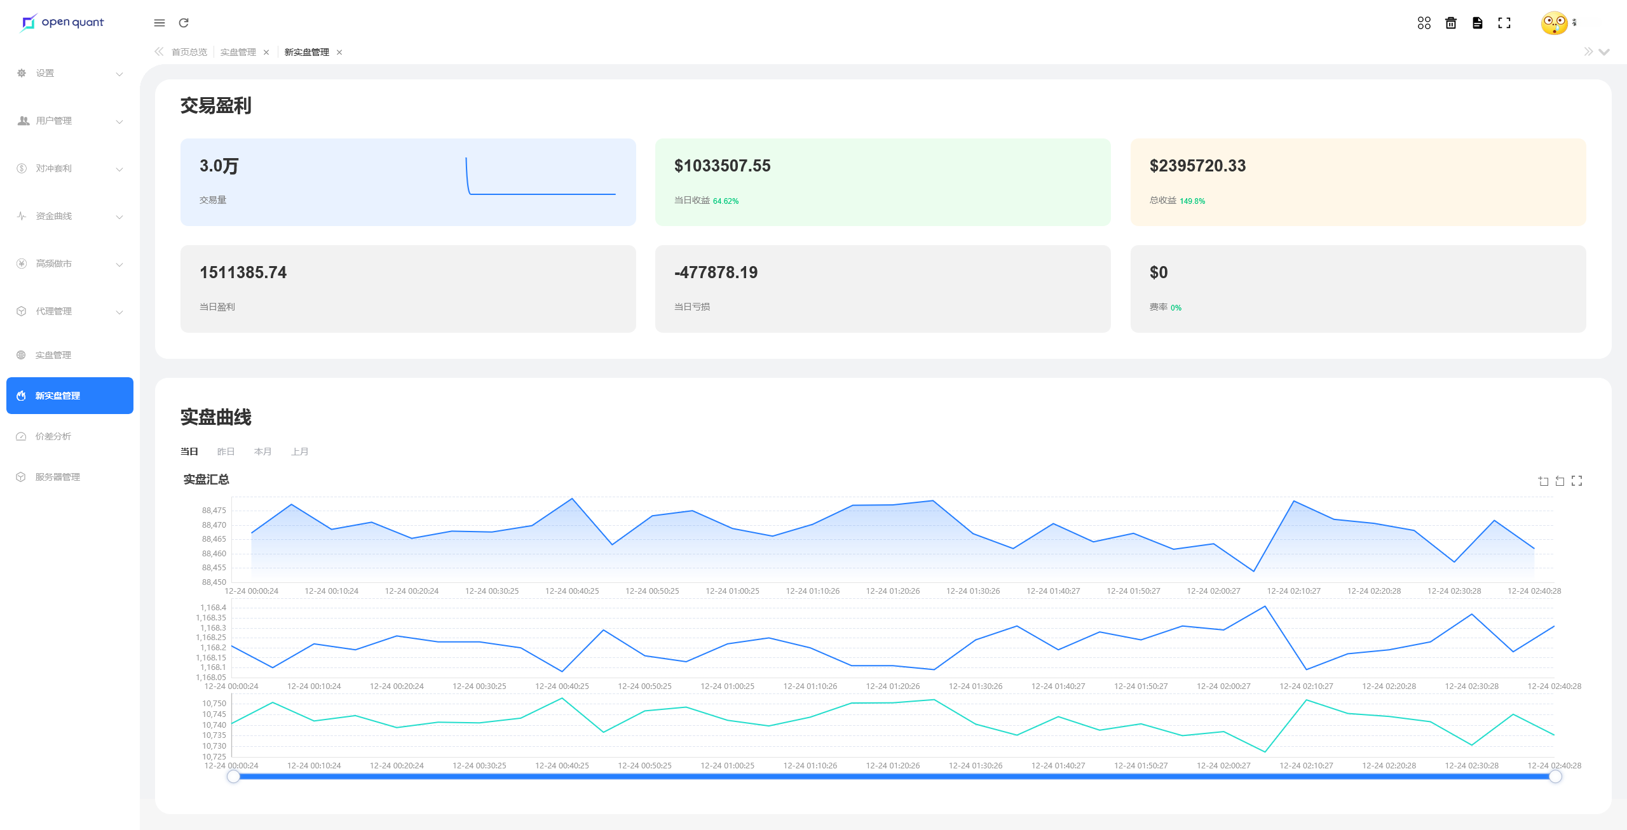Open the document icon in header

click(1478, 23)
